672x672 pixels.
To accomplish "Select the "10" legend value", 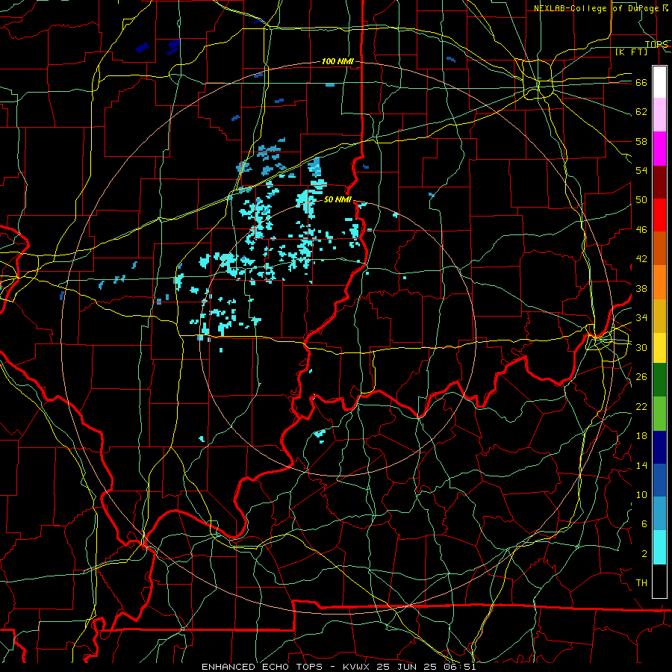I will (641, 495).
